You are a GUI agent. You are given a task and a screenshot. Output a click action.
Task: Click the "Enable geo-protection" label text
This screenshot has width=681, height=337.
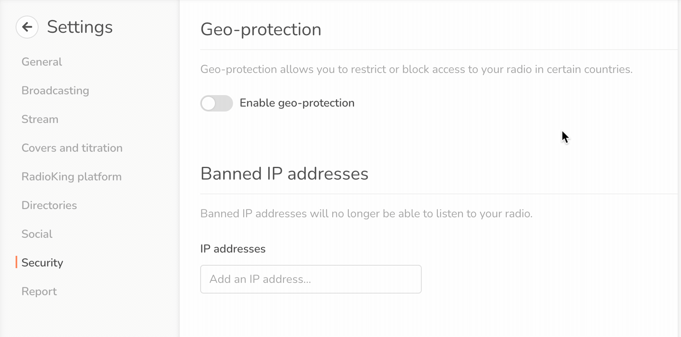point(297,103)
